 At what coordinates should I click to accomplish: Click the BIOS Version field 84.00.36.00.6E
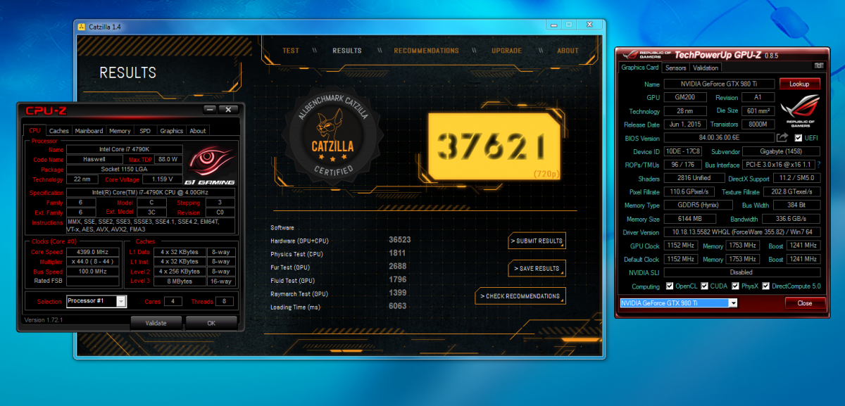(x=719, y=139)
